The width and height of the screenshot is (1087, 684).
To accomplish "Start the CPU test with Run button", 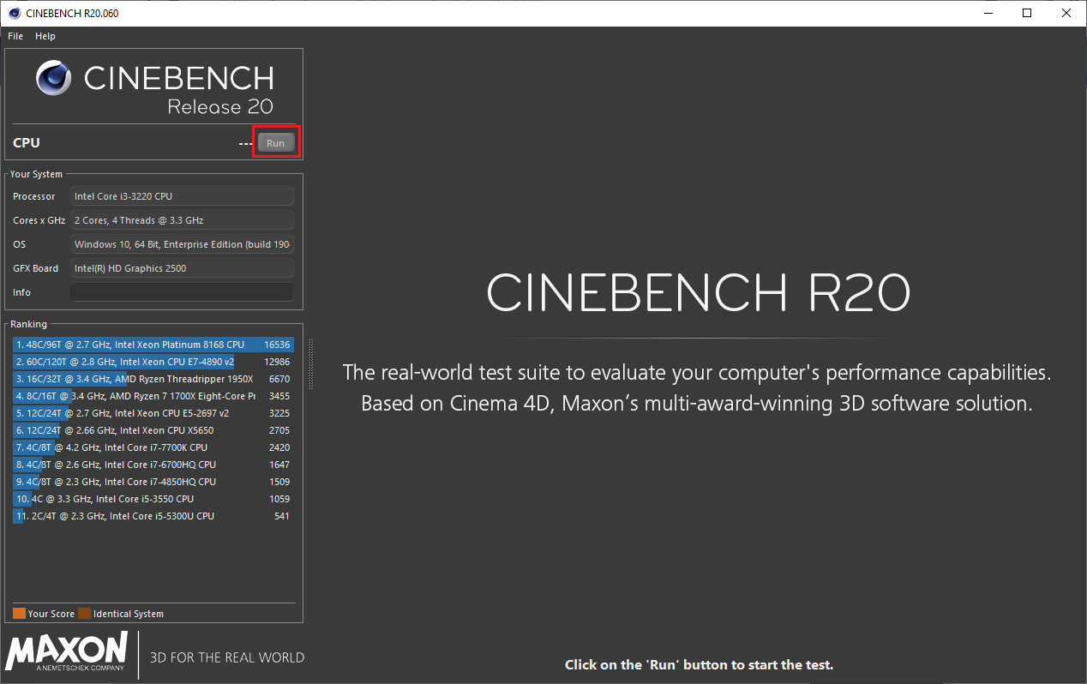I will [276, 143].
